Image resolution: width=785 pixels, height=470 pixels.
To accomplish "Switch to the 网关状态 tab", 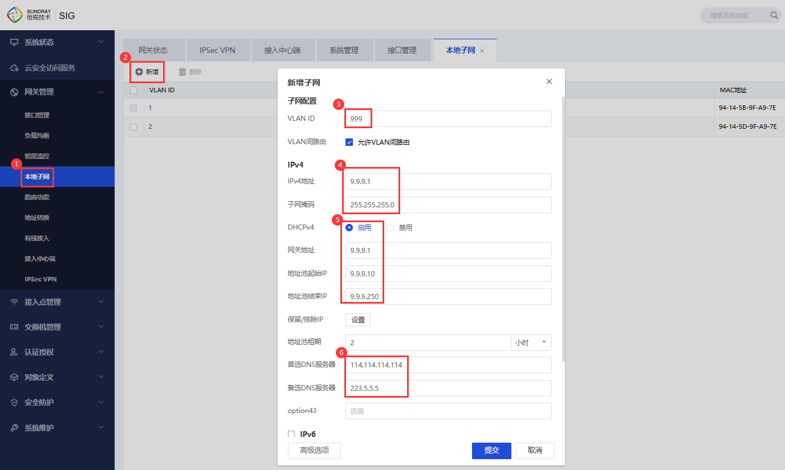I will [153, 50].
